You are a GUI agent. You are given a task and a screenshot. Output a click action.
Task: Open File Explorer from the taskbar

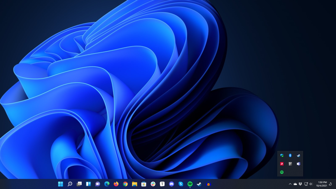point(134,184)
